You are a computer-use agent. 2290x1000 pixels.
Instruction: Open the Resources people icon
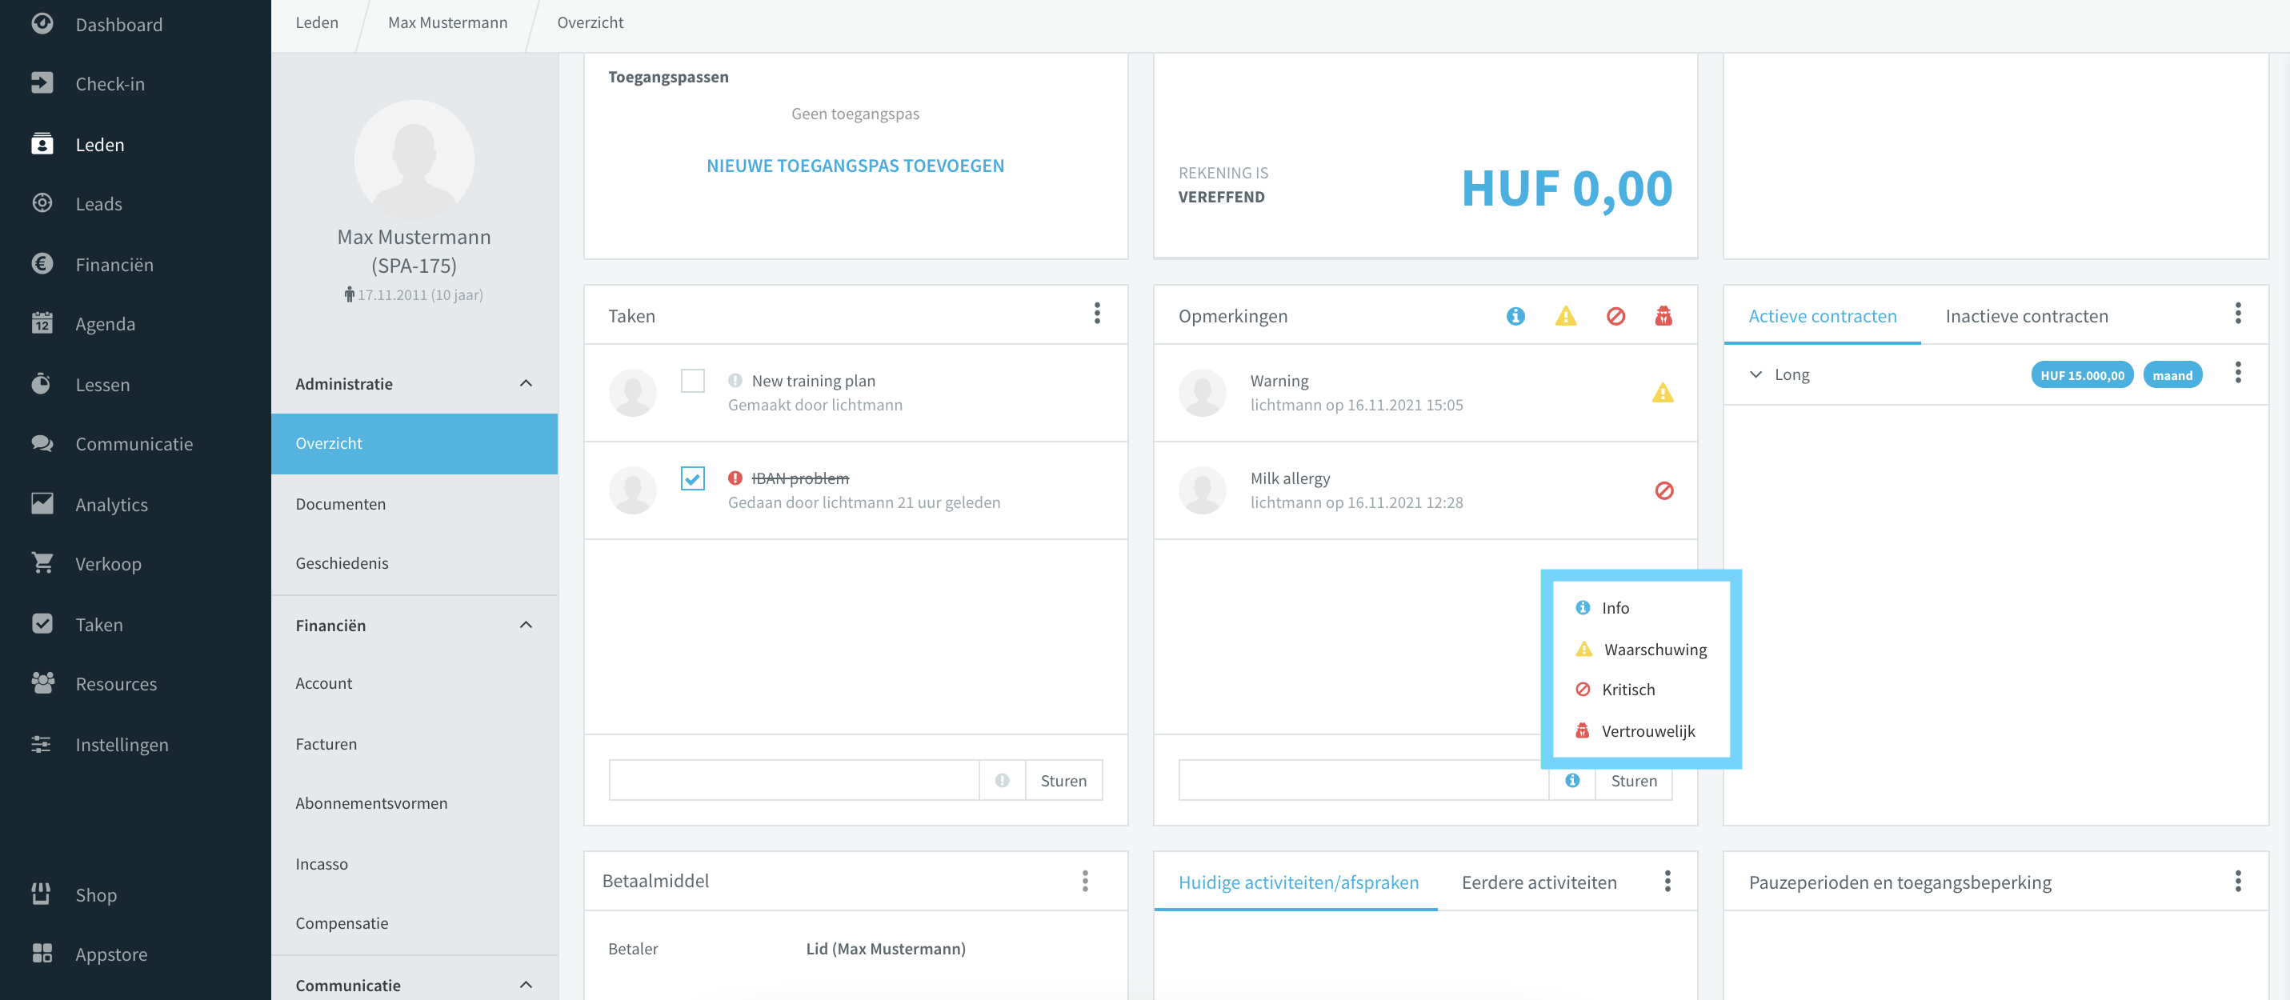(42, 682)
